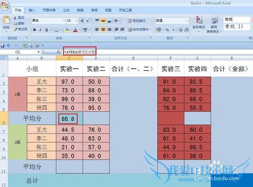Screen dimensions: 253x187
Task: Open the borders icon in the font group
Action: pyautogui.click(x=57, y=30)
